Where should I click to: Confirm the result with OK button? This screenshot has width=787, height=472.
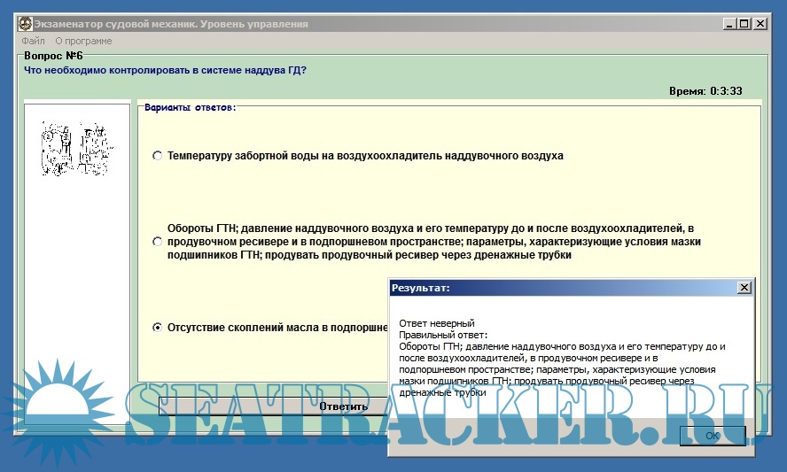[713, 436]
